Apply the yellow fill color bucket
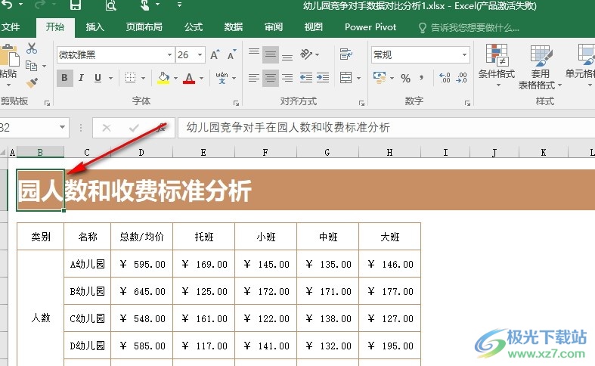 click(163, 78)
